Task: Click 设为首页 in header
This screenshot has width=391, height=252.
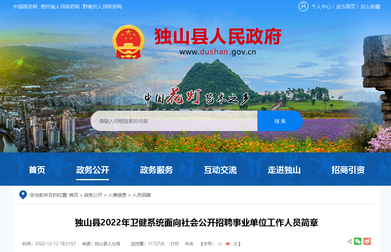Action: (346, 7)
